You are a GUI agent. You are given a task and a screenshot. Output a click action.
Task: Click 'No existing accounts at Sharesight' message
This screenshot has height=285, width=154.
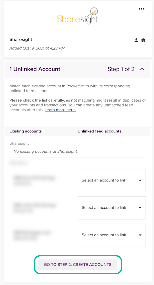pyautogui.click(x=46, y=151)
